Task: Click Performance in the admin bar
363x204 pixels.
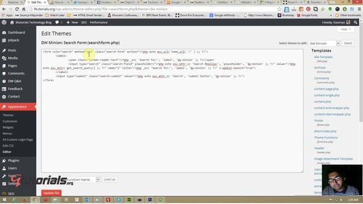Action: point(99,23)
